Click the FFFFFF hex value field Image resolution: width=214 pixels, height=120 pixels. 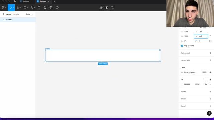click(187, 84)
